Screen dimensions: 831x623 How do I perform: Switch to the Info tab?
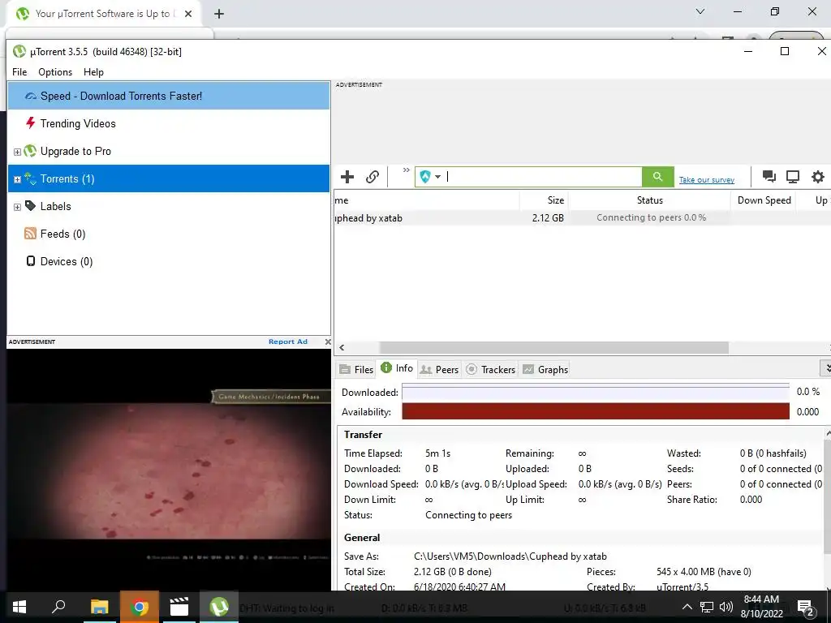pyautogui.click(x=397, y=368)
